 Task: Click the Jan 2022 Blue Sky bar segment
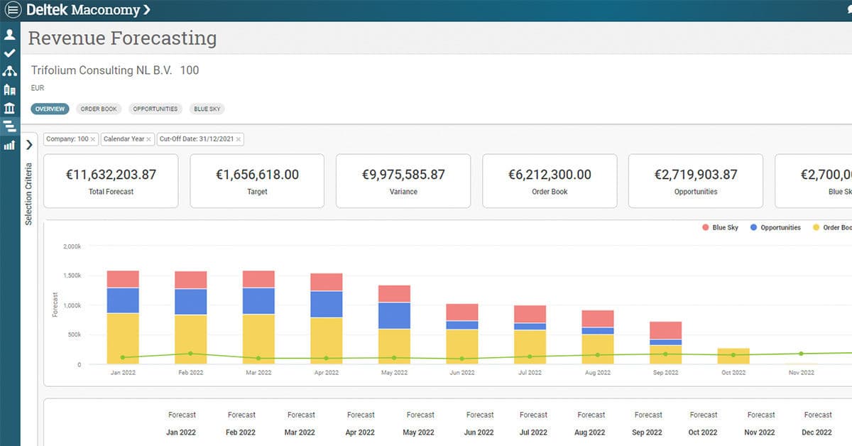coord(123,279)
